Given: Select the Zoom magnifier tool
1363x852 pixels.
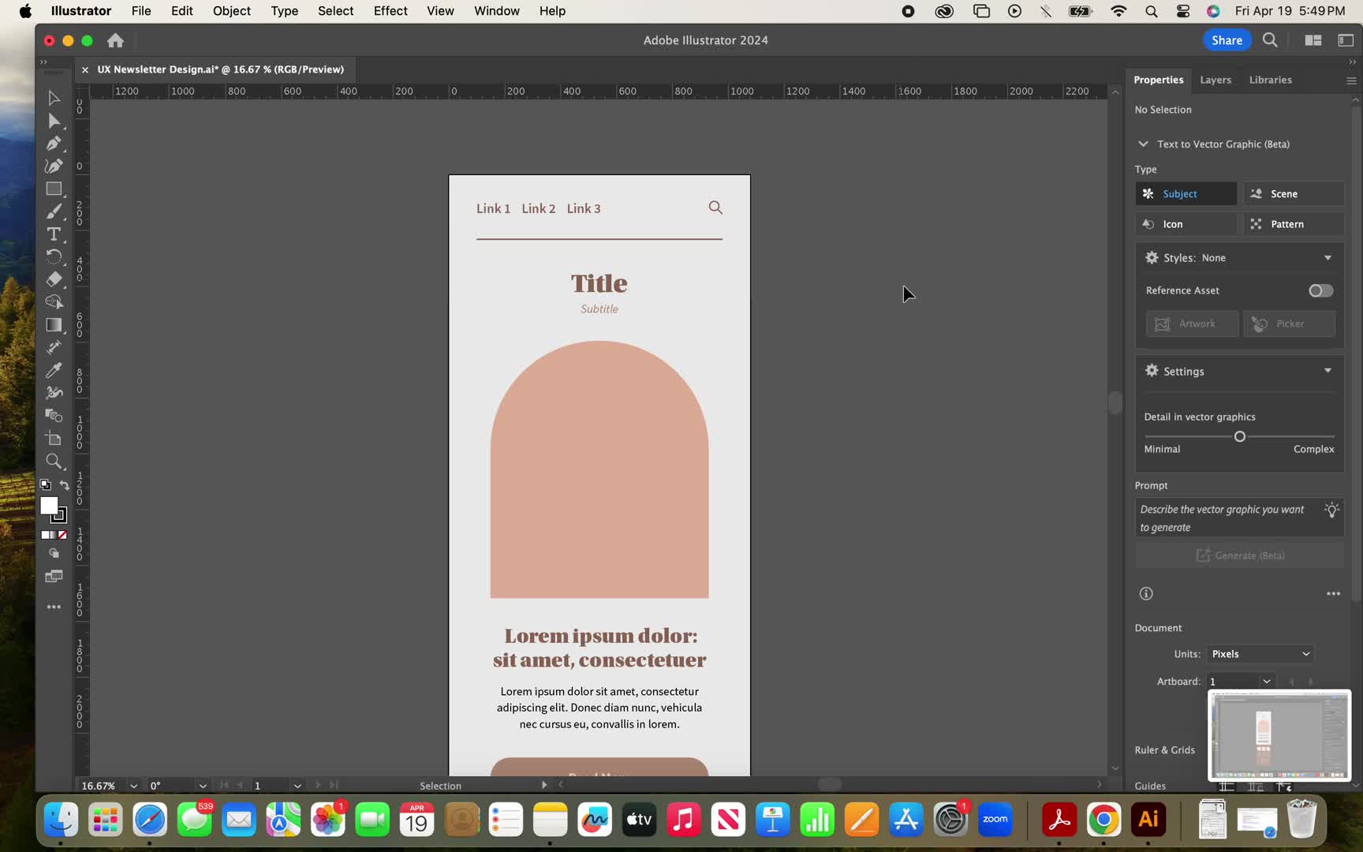Looking at the screenshot, I should [54, 461].
